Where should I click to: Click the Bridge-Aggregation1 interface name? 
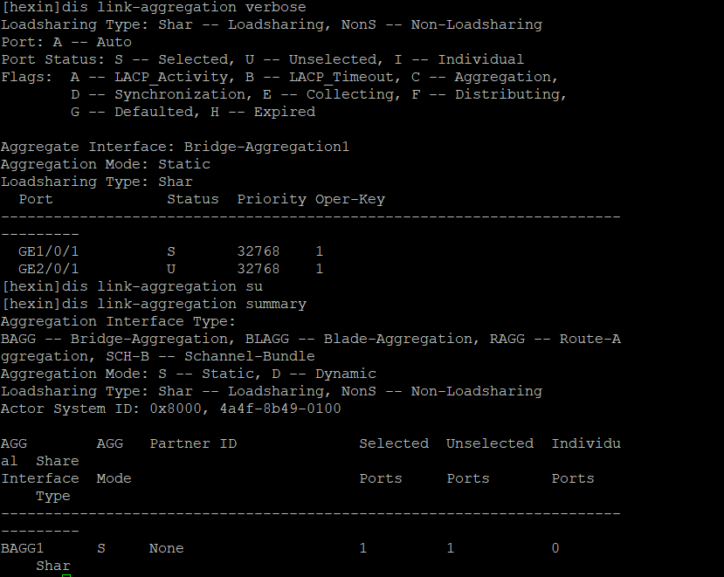coord(266,147)
